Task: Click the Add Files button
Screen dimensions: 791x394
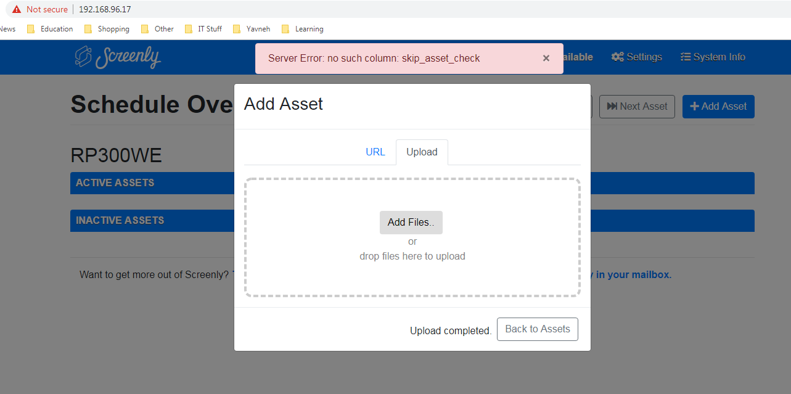Action: 411,222
